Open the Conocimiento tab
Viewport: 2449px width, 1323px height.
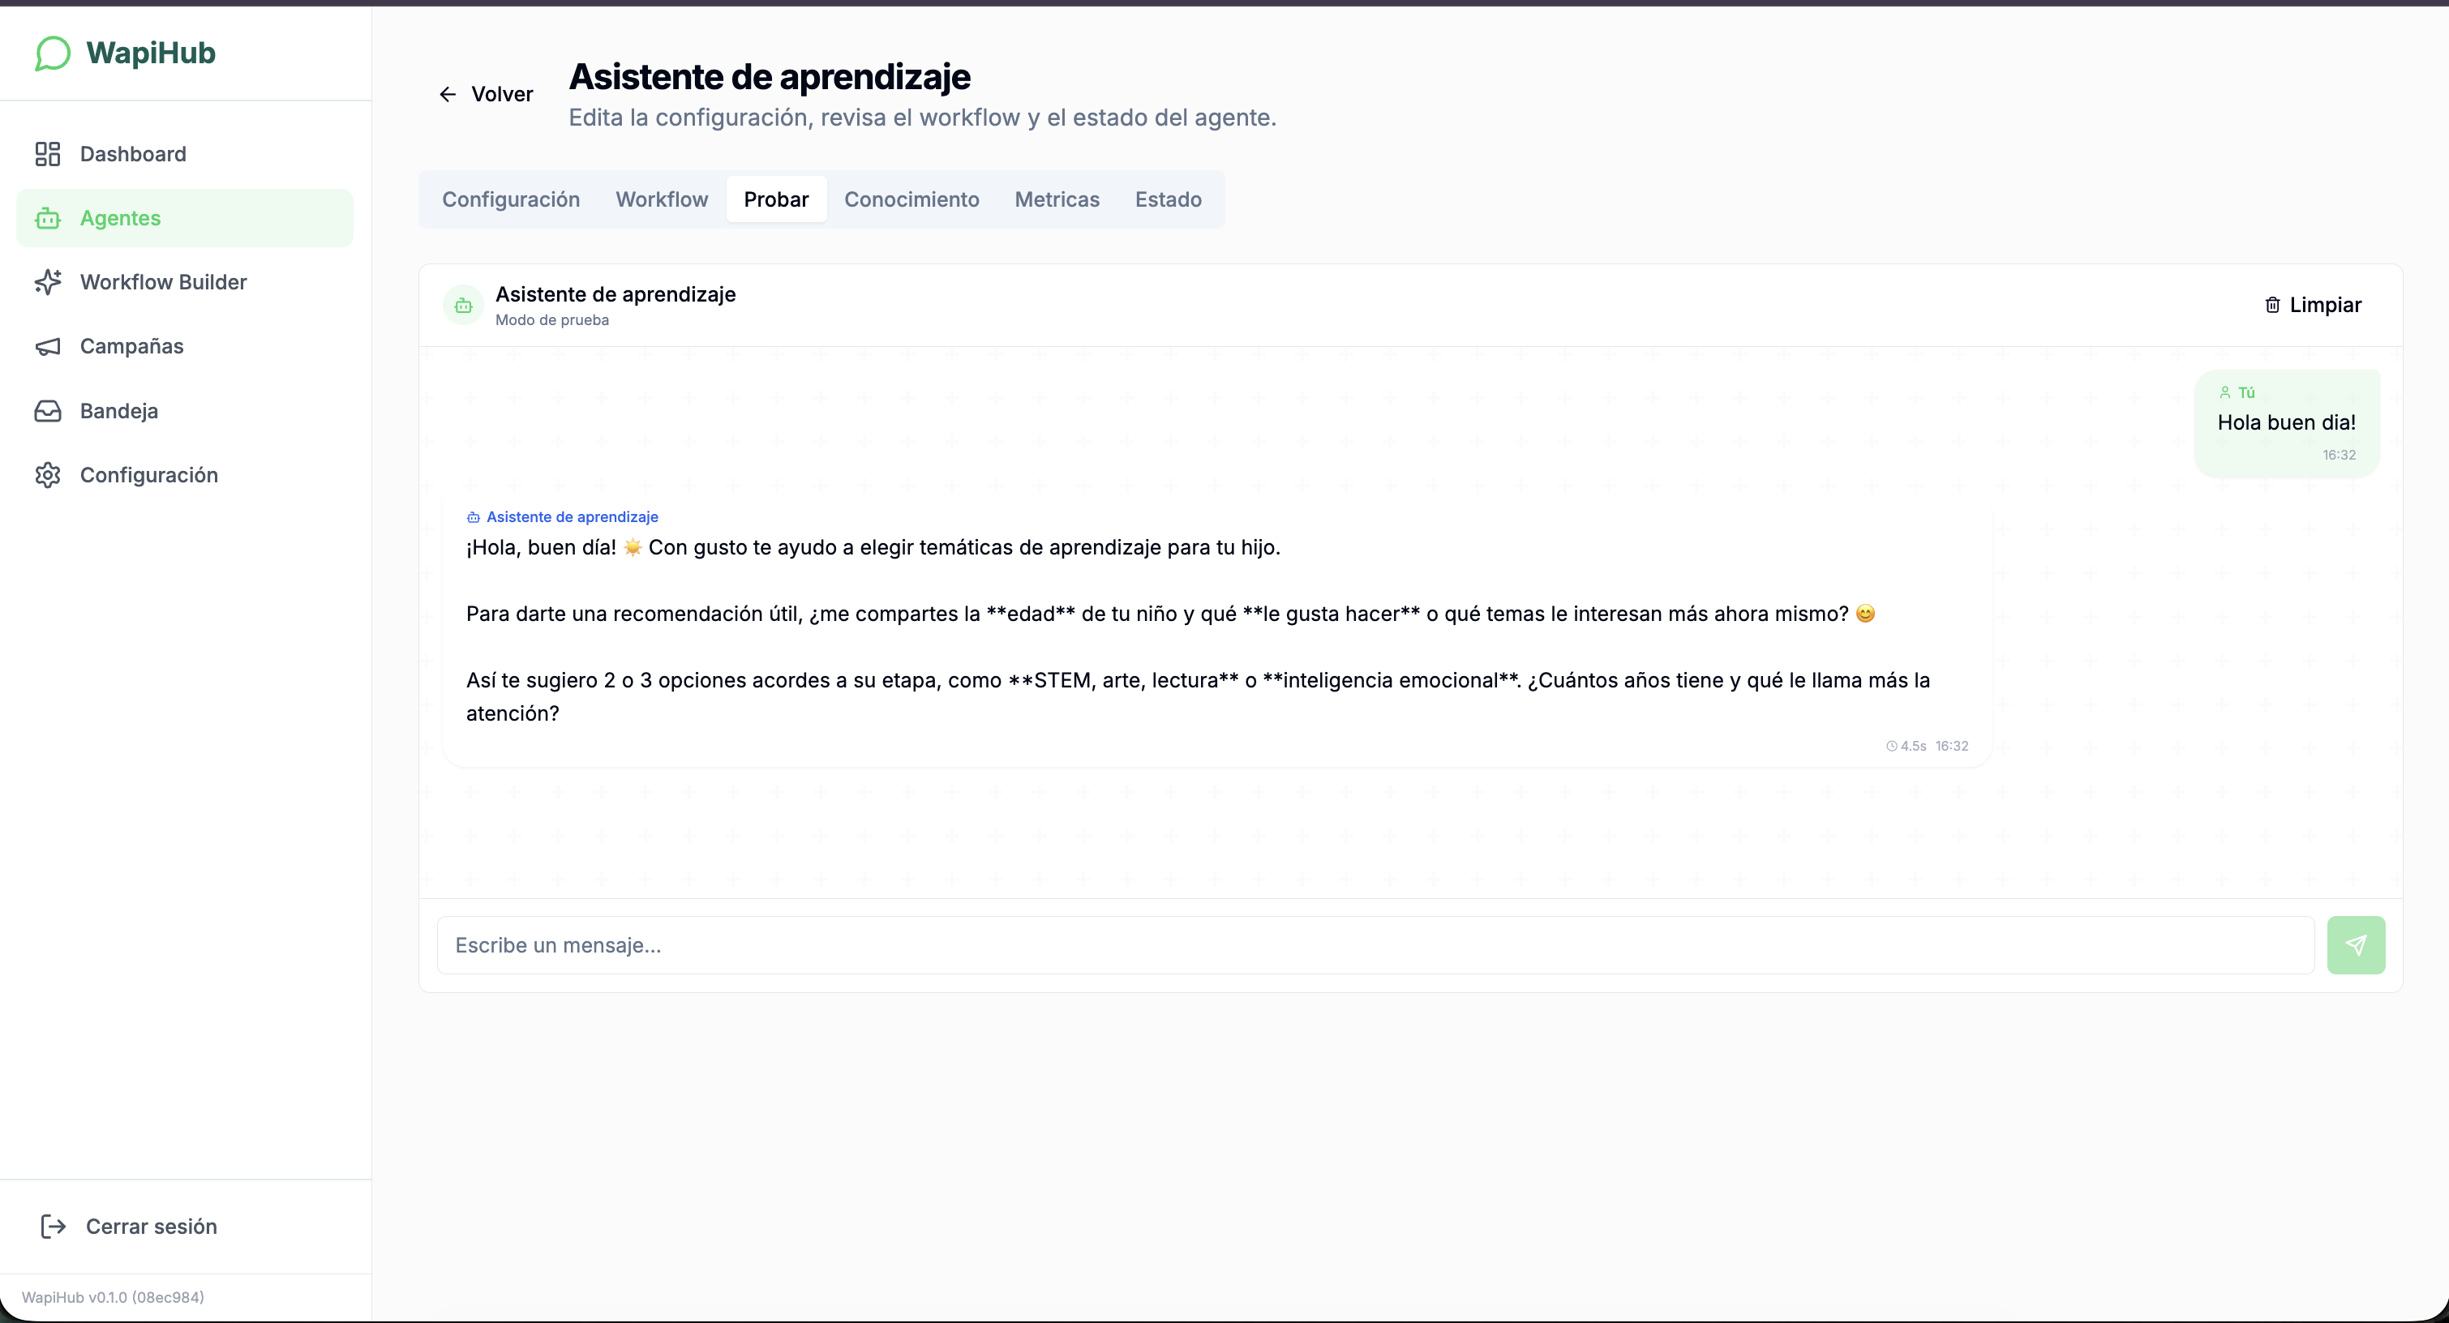(x=911, y=199)
